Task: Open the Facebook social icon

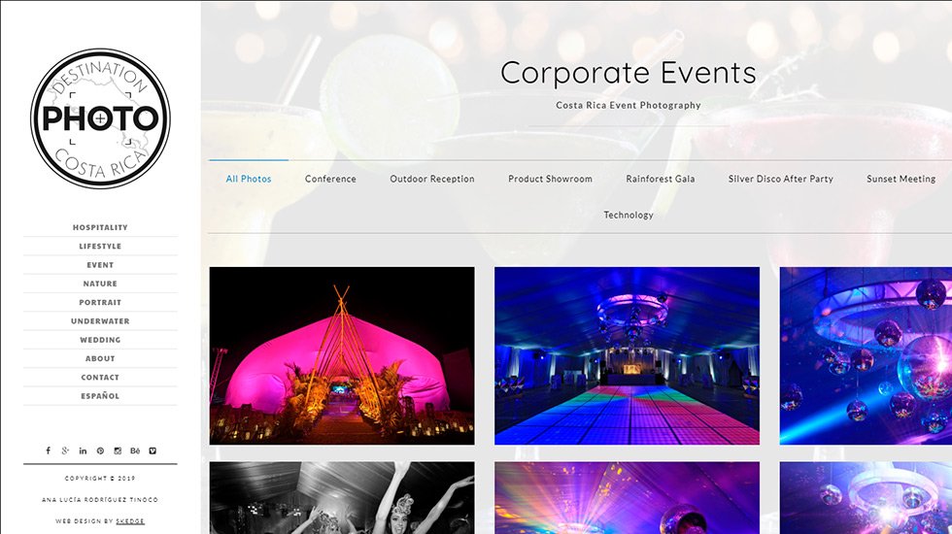Action: (x=48, y=451)
